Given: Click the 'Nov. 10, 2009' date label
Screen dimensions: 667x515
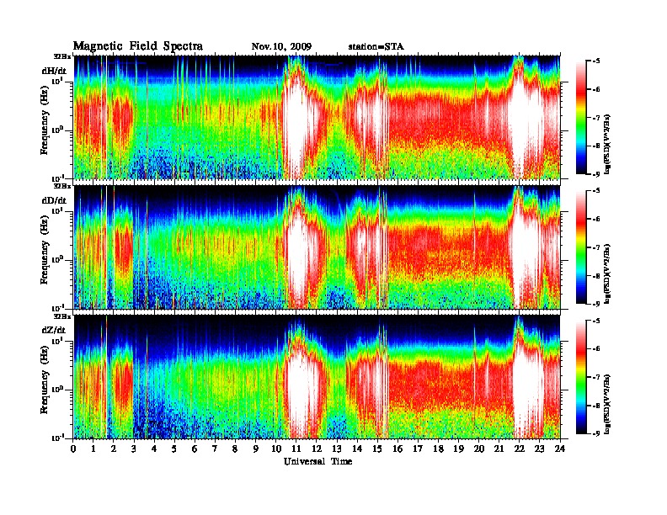Looking at the screenshot, I should coord(281,47).
